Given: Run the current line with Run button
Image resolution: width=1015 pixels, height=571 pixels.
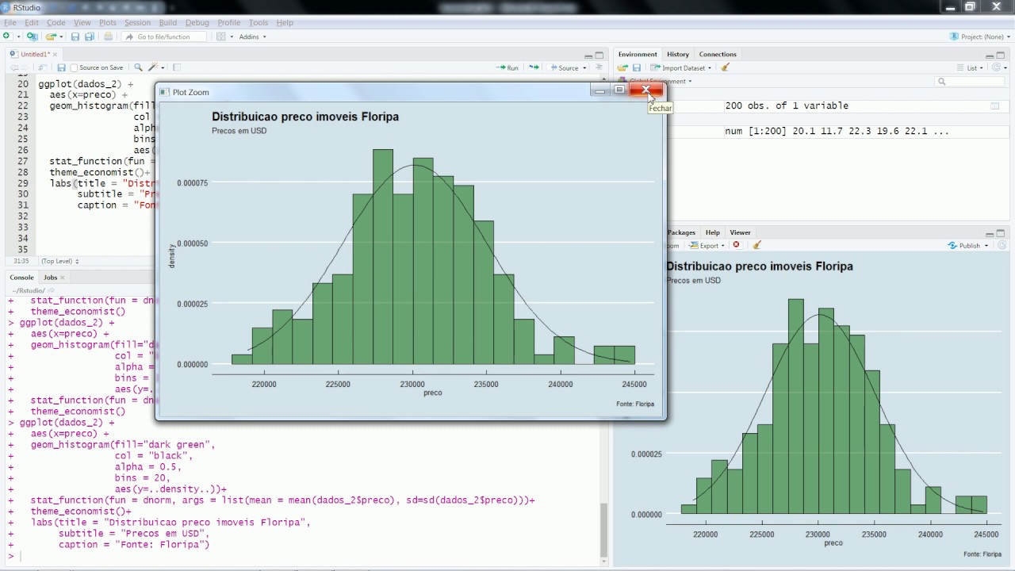Looking at the screenshot, I should point(507,67).
